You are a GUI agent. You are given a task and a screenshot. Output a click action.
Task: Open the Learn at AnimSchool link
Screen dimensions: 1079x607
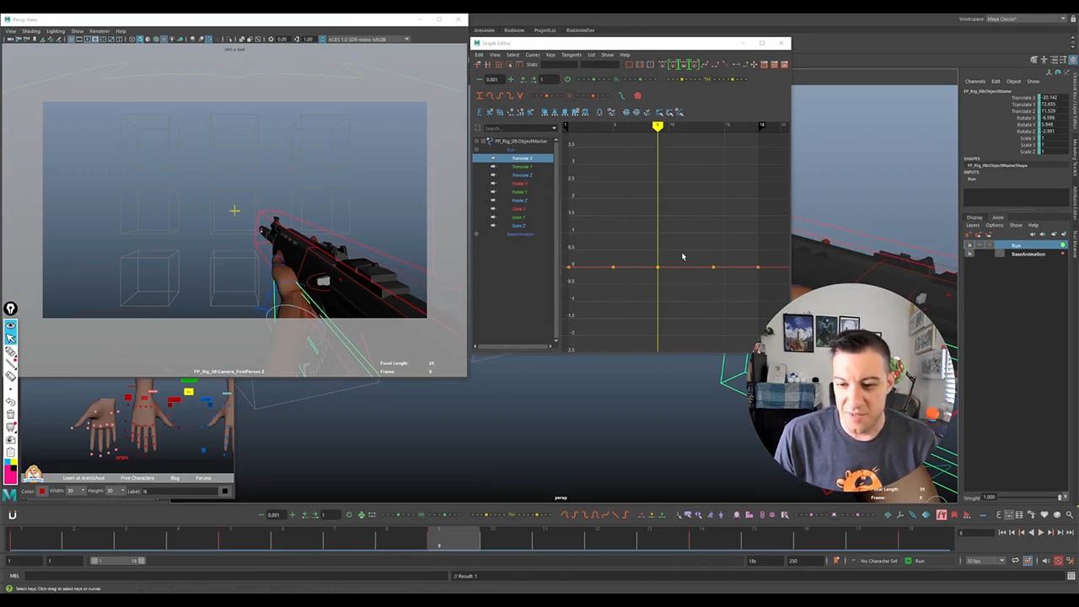[82, 478]
